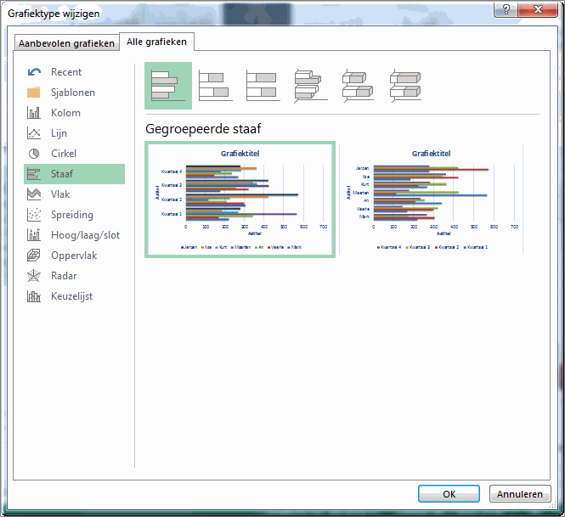Select the Lijn chart category

(x=59, y=133)
